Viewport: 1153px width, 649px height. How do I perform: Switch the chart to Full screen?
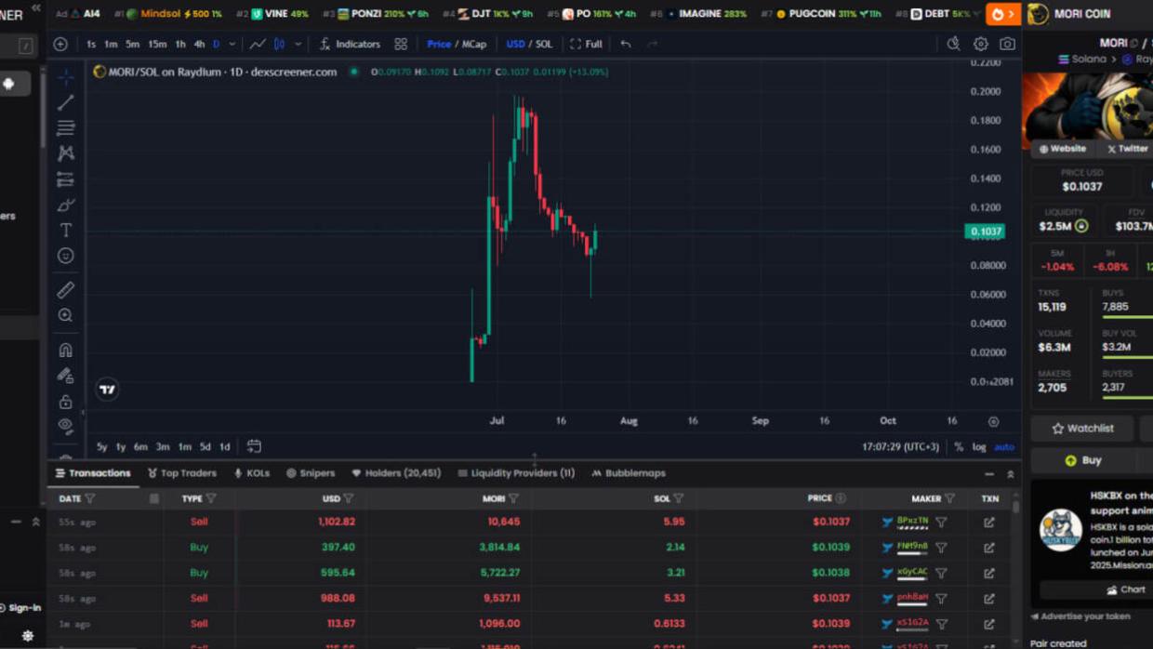click(x=586, y=44)
